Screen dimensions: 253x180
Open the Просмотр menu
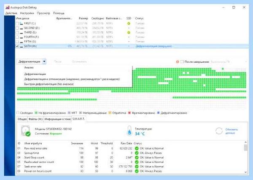click(43, 13)
